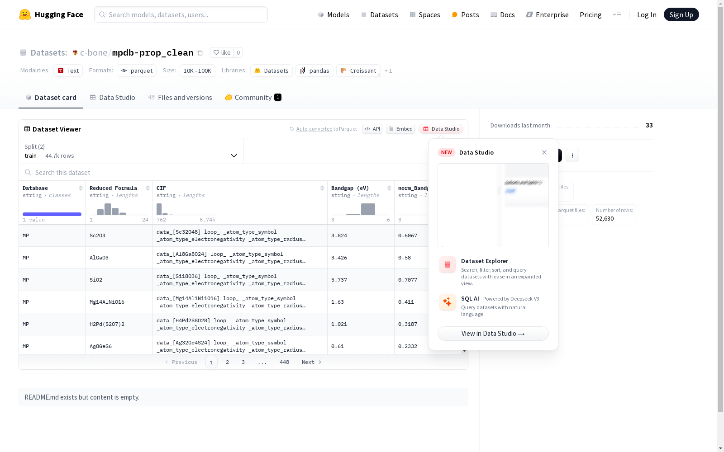Expand the Split train dropdown
The height and width of the screenshot is (452, 724).
pos(131,151)
